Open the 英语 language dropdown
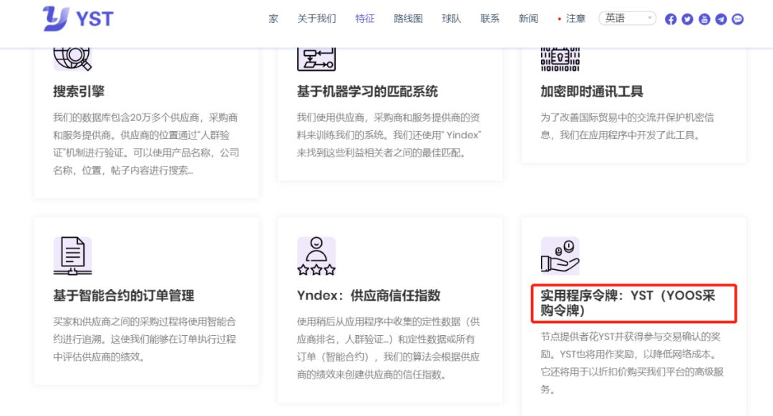Screen dimensions: 773x416 coord(627,18)
